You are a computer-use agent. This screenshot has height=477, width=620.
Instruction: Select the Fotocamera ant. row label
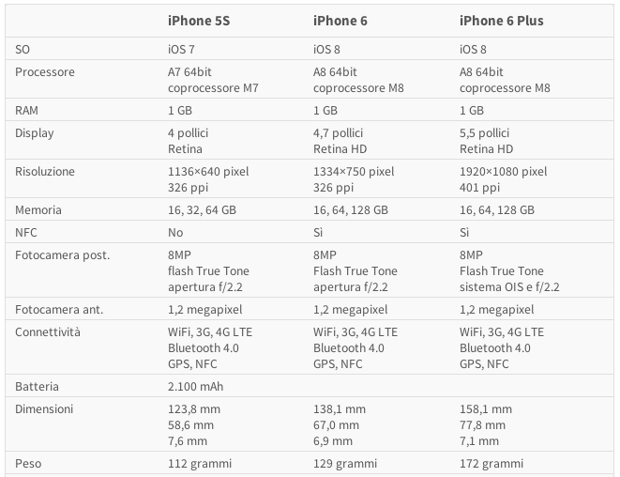(59, 310)
